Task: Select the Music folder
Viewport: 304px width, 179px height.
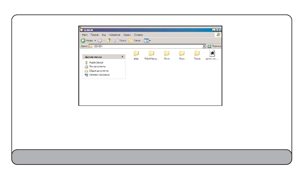Action: (182, 55)
